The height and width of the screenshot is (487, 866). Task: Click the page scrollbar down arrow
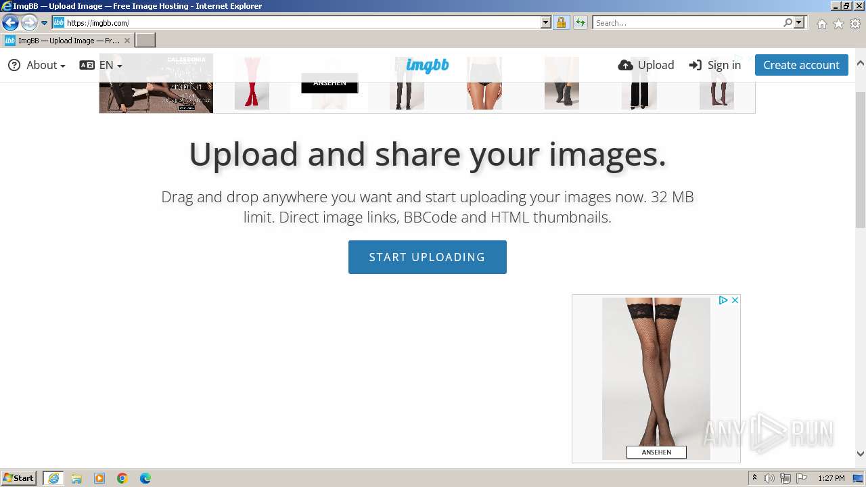point(861,455)
